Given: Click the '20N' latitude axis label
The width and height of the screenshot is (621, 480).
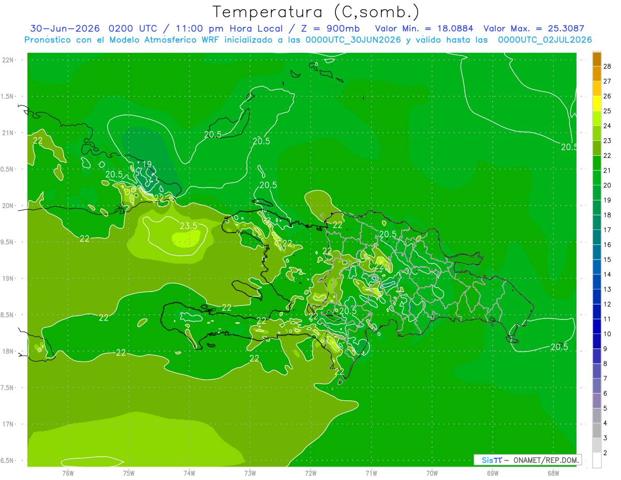Looking at the screenshot, I should [7, 206].
